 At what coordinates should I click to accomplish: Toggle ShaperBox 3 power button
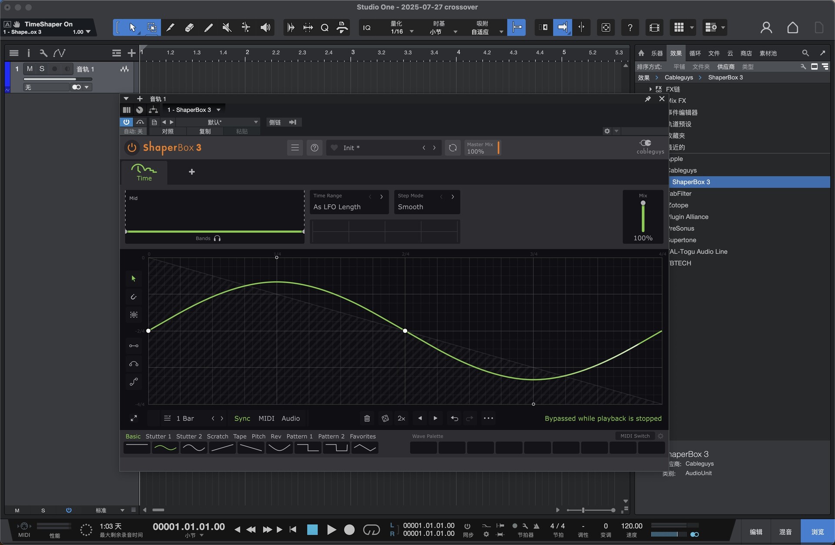point(131,148)
